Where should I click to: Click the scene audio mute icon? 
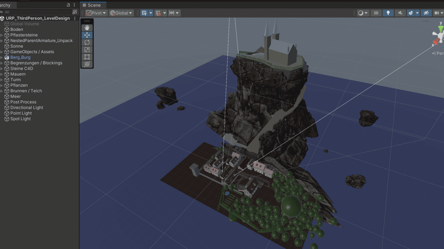400,13
